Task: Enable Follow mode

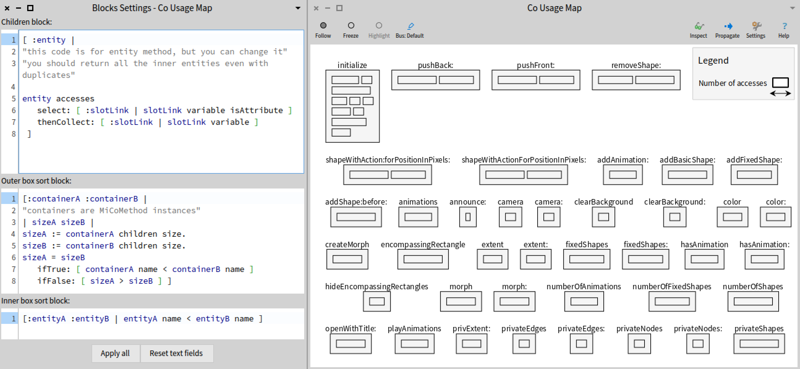Action: 323,25
